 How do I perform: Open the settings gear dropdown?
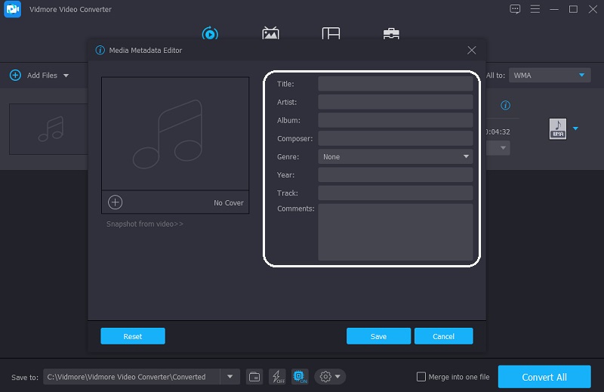(x=330, y=376)
